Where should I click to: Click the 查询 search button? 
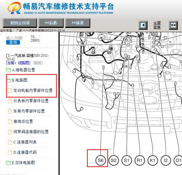pyautogui.click(x=13, y=42)
